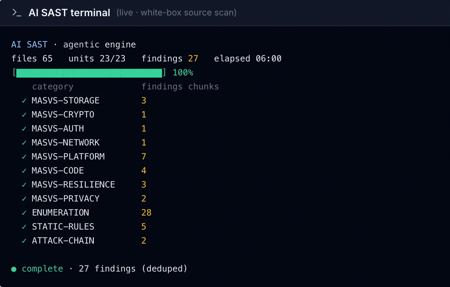Image resolution: width=450 pixels, height=287 pixels.
Task: Select the MASVS-CODE row label
Action: click(x=58, y=171)
